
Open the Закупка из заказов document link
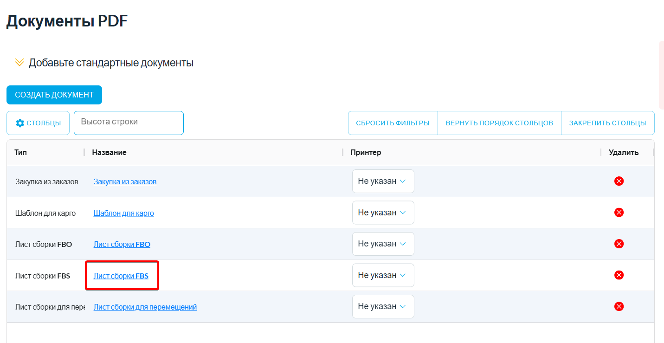click(x=125, y=181)
